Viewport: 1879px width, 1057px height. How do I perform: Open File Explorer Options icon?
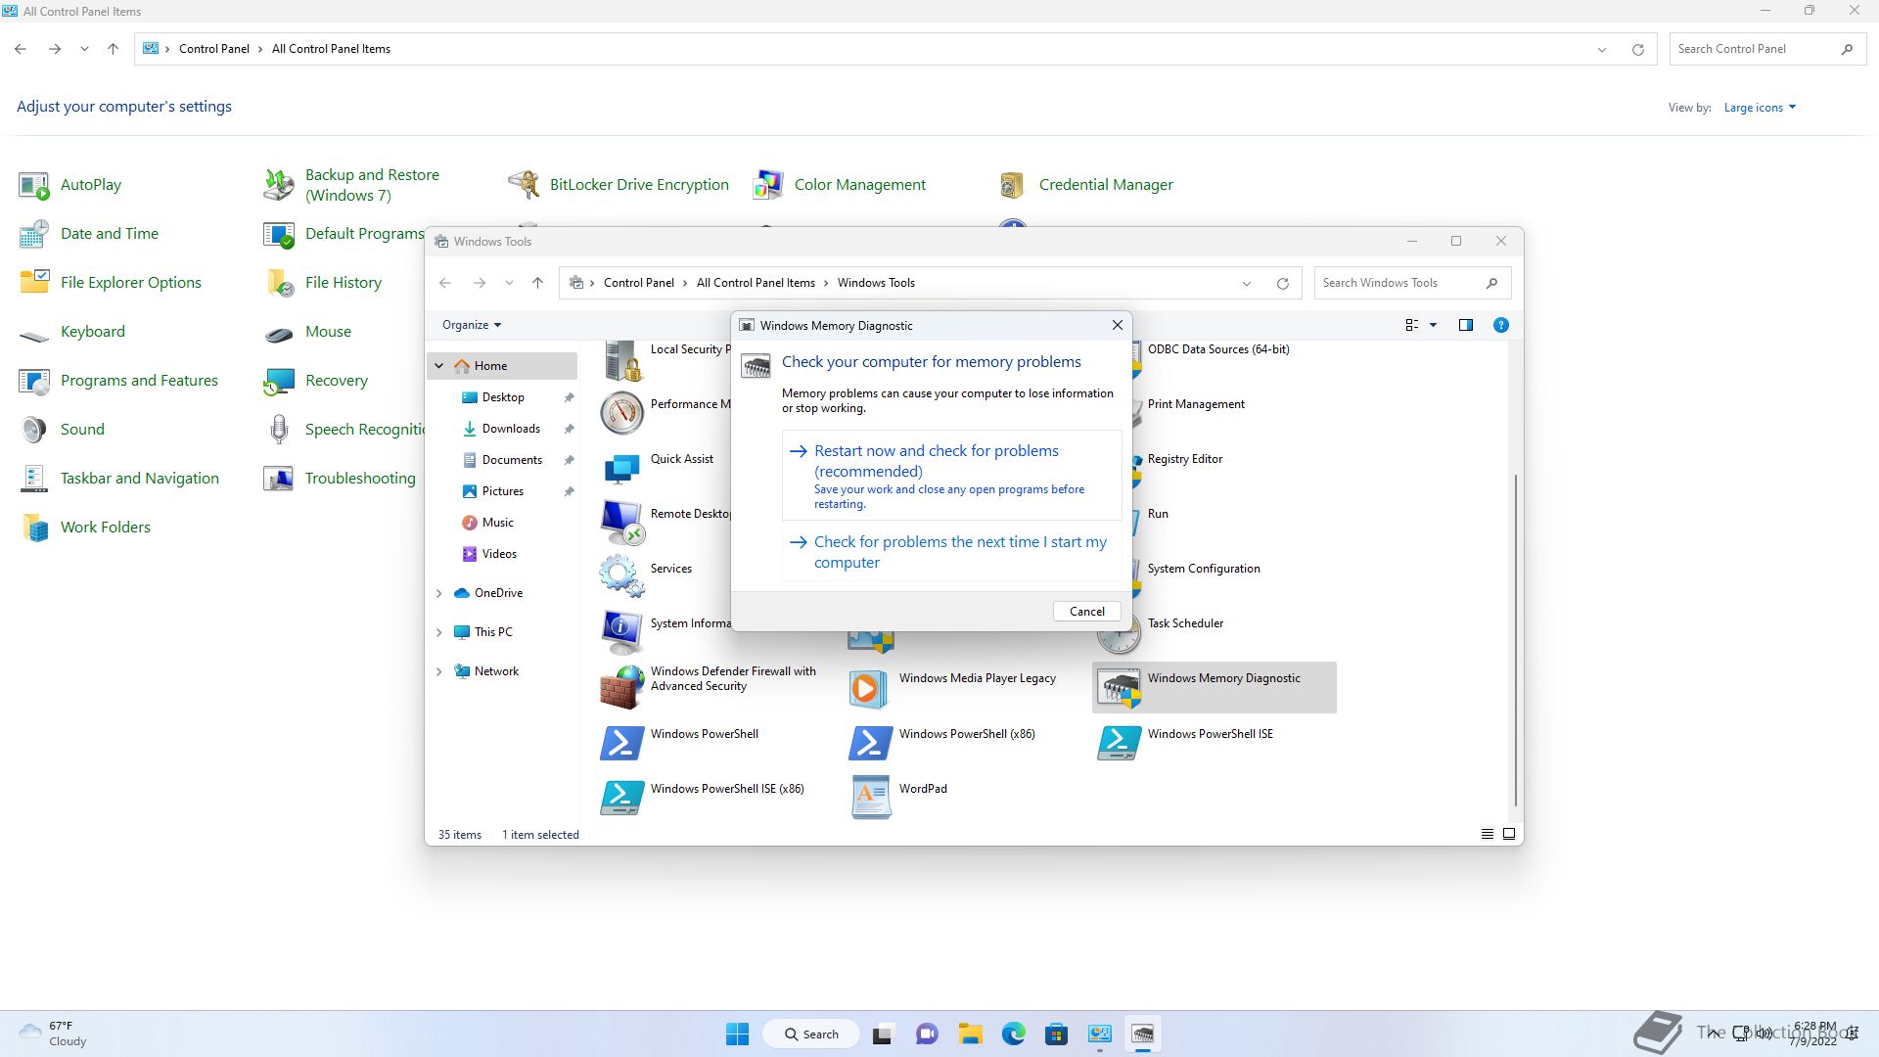[x=34, y=283]
